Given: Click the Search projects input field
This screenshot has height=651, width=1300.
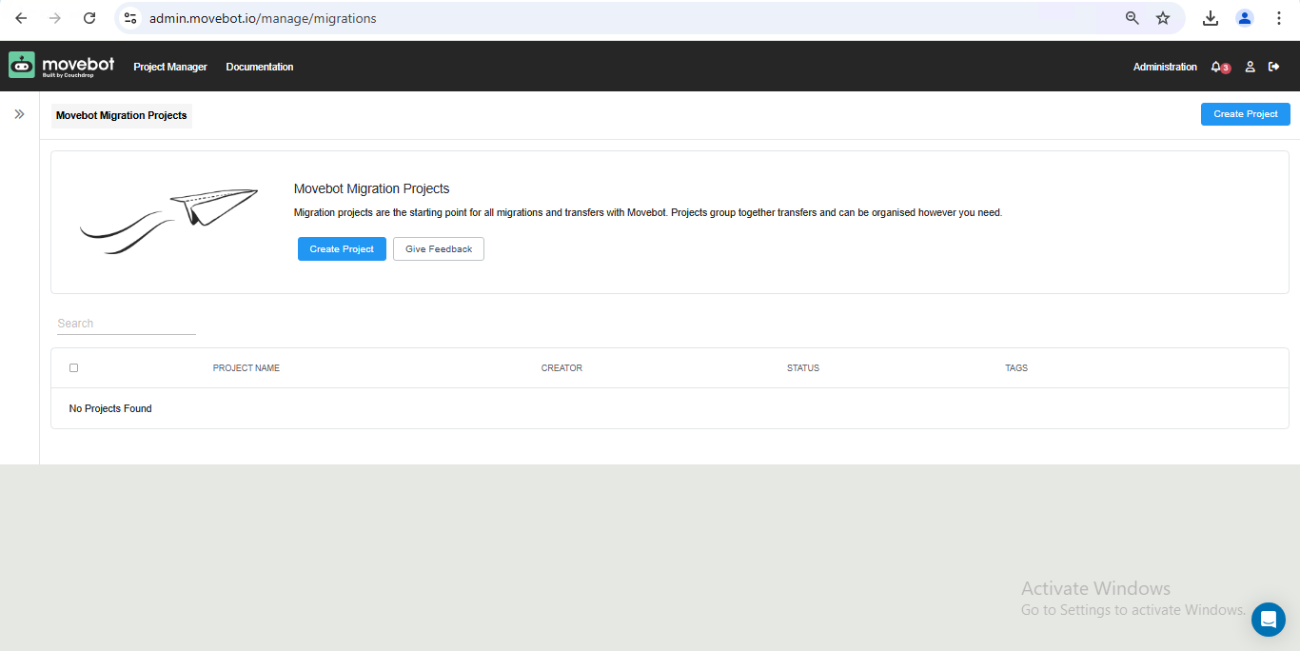Looking at the screenshot, I should [126, 324].
